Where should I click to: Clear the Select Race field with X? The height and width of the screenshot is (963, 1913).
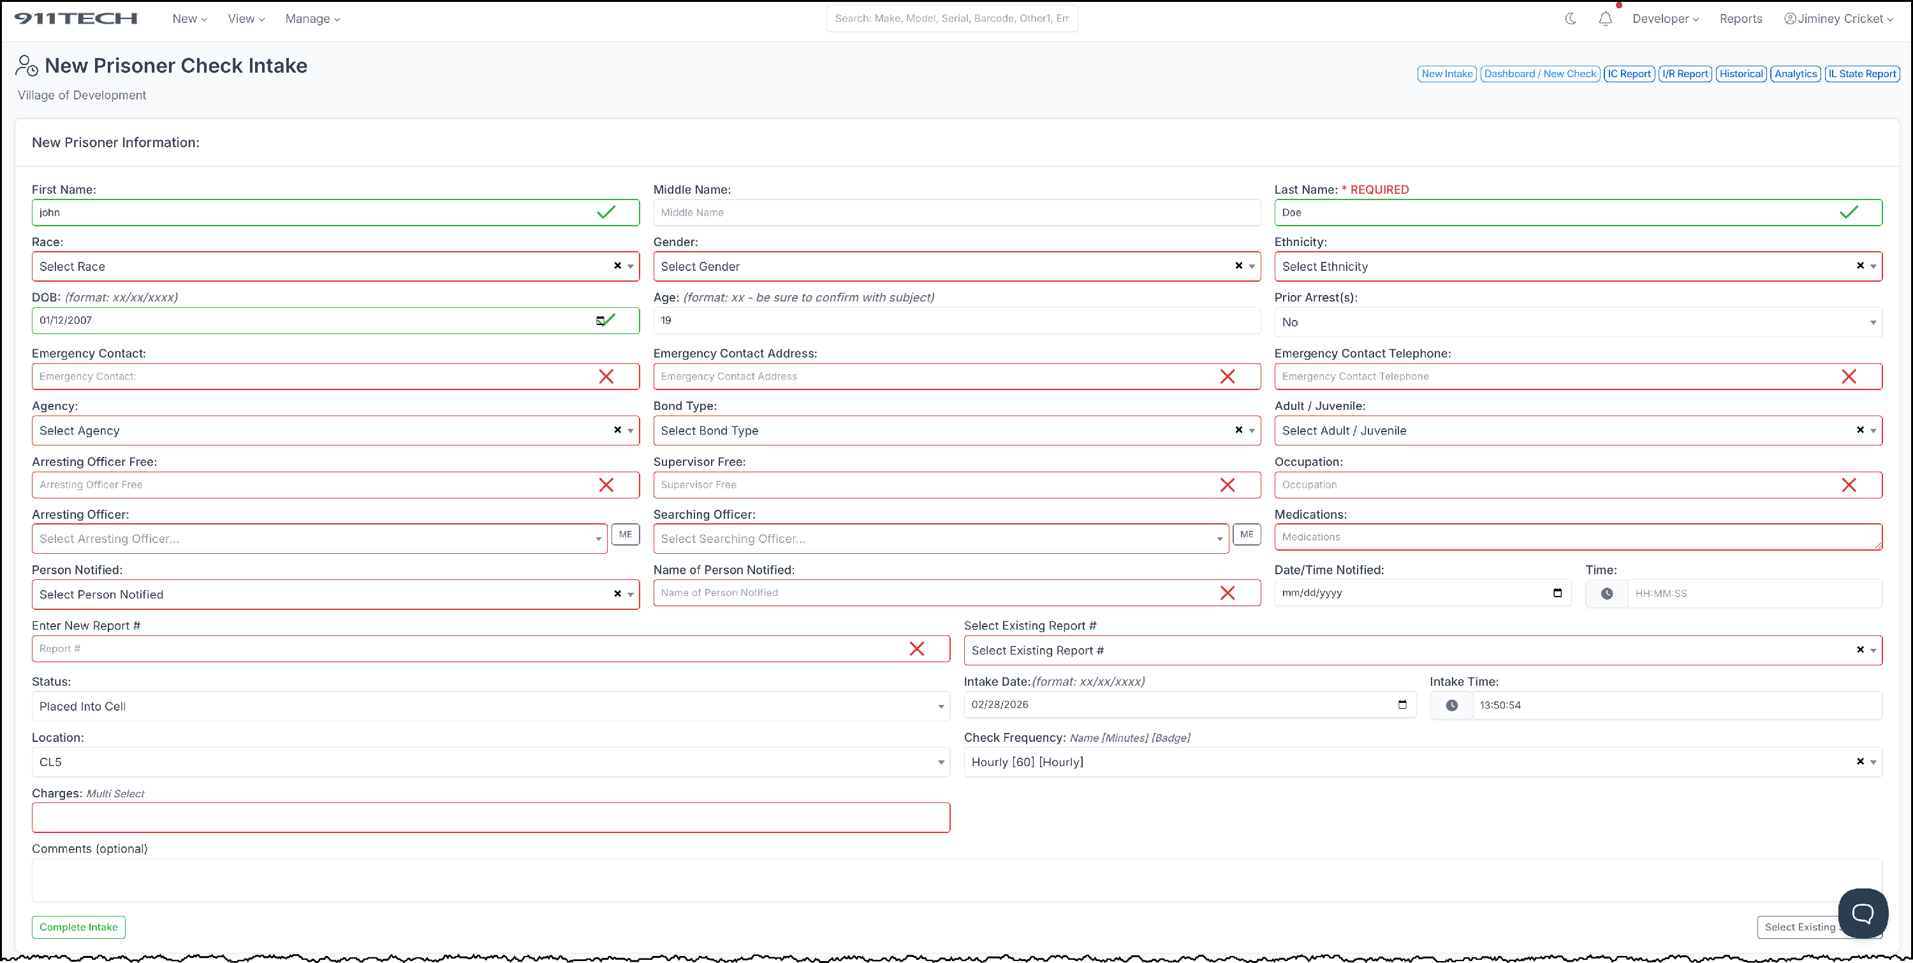617,266
